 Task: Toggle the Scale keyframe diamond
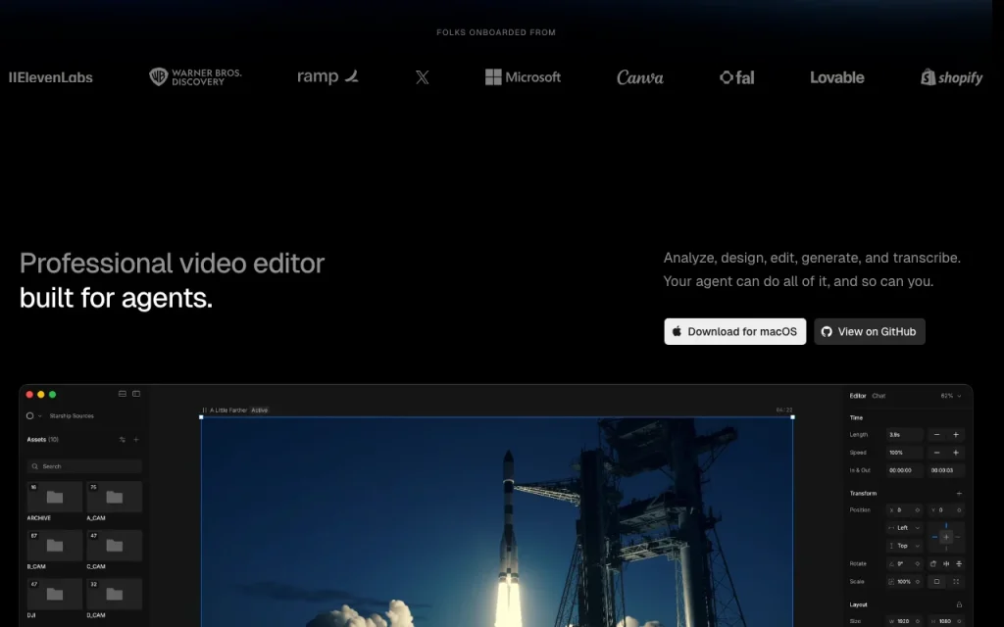(918, 582)
